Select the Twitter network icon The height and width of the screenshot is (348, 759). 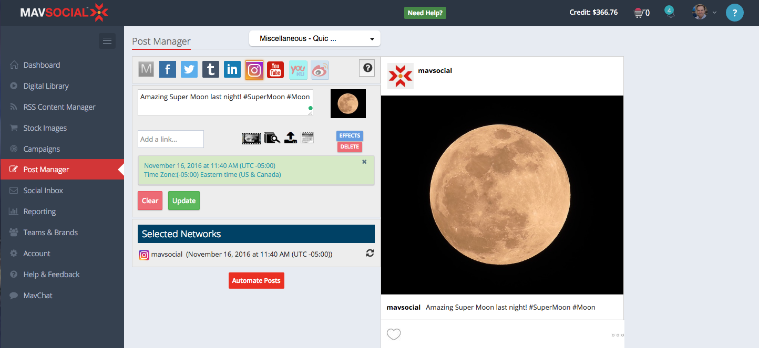click(x=189, y=69)
